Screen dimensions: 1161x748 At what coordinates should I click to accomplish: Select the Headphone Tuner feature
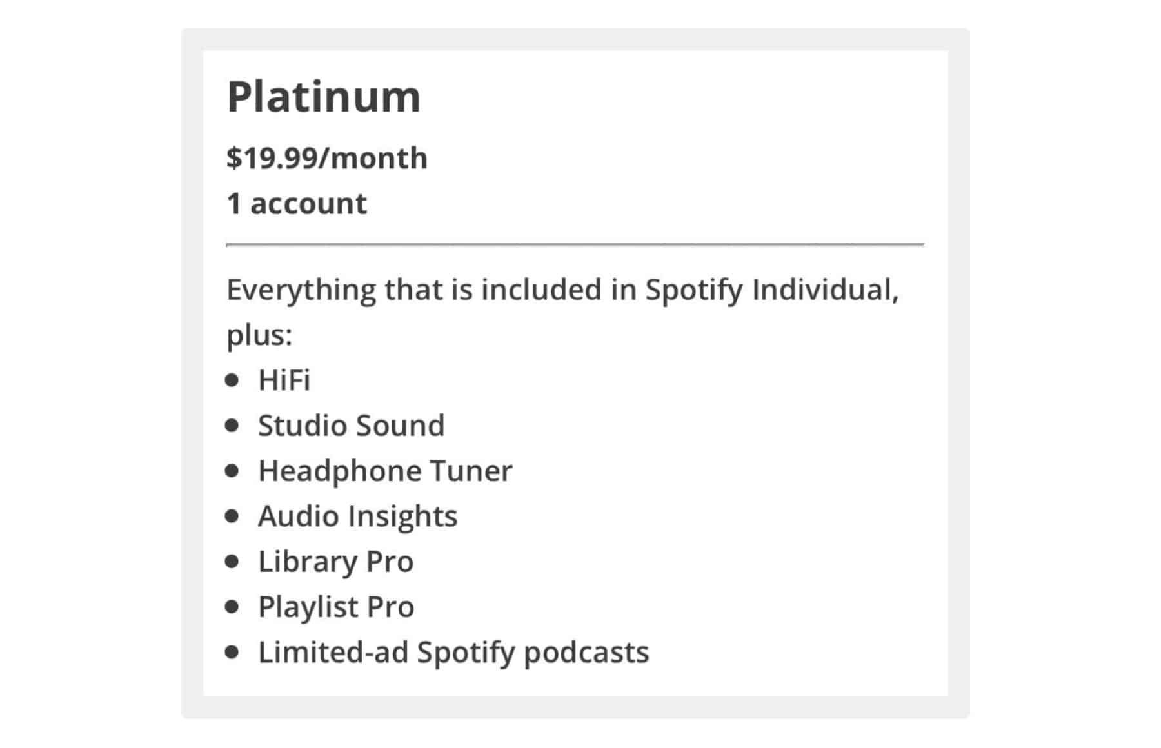[x=385, y=471]
